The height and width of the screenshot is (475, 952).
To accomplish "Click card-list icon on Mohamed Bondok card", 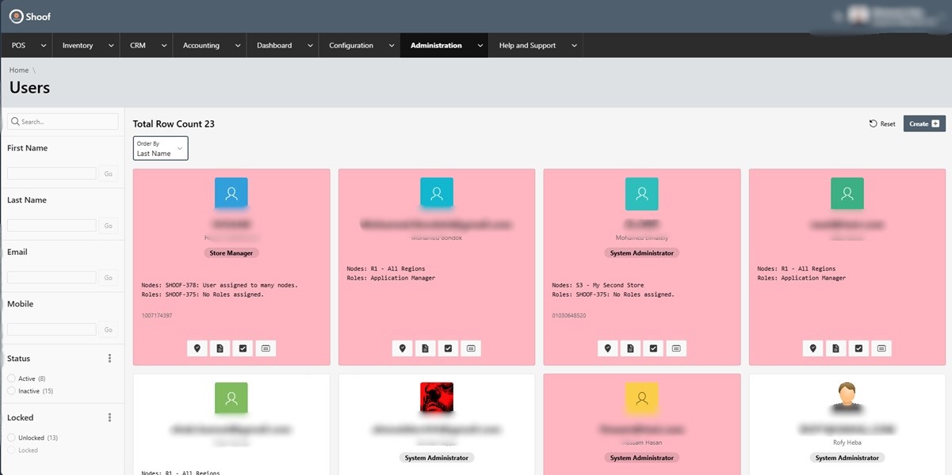I will (471, 348).
